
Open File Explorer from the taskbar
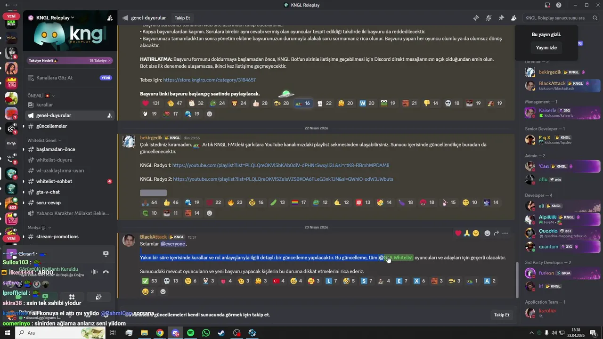[x=144, y=333]
